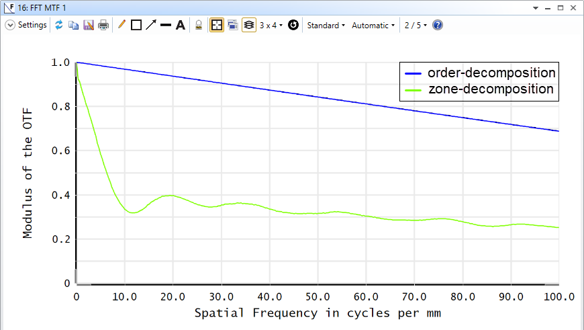Toggle the window lock icon
This screenshot has height=330, width=584.
(199, 25)
